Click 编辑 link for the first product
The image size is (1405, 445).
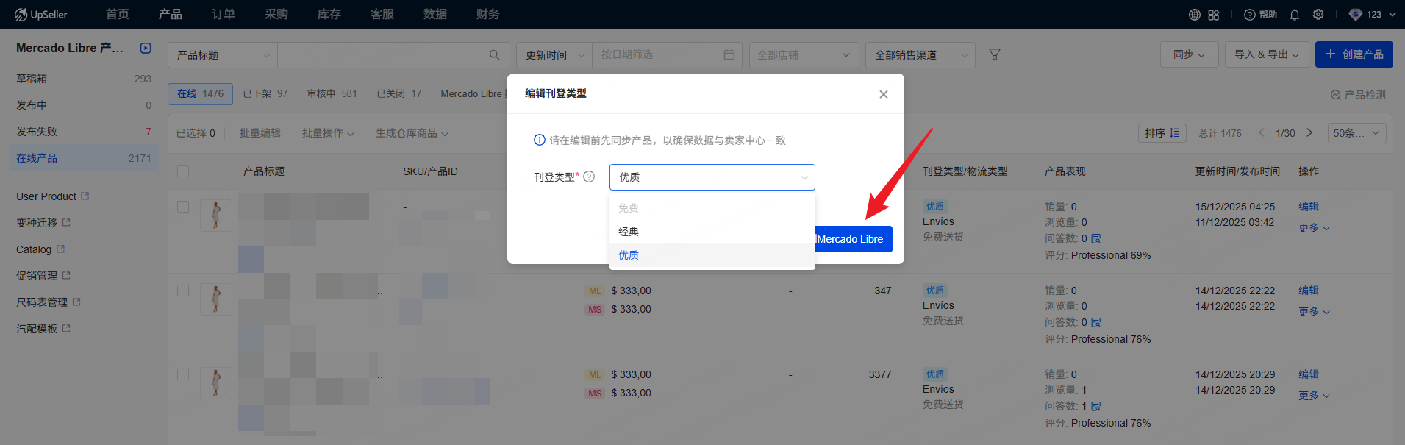click(1308, 207)
